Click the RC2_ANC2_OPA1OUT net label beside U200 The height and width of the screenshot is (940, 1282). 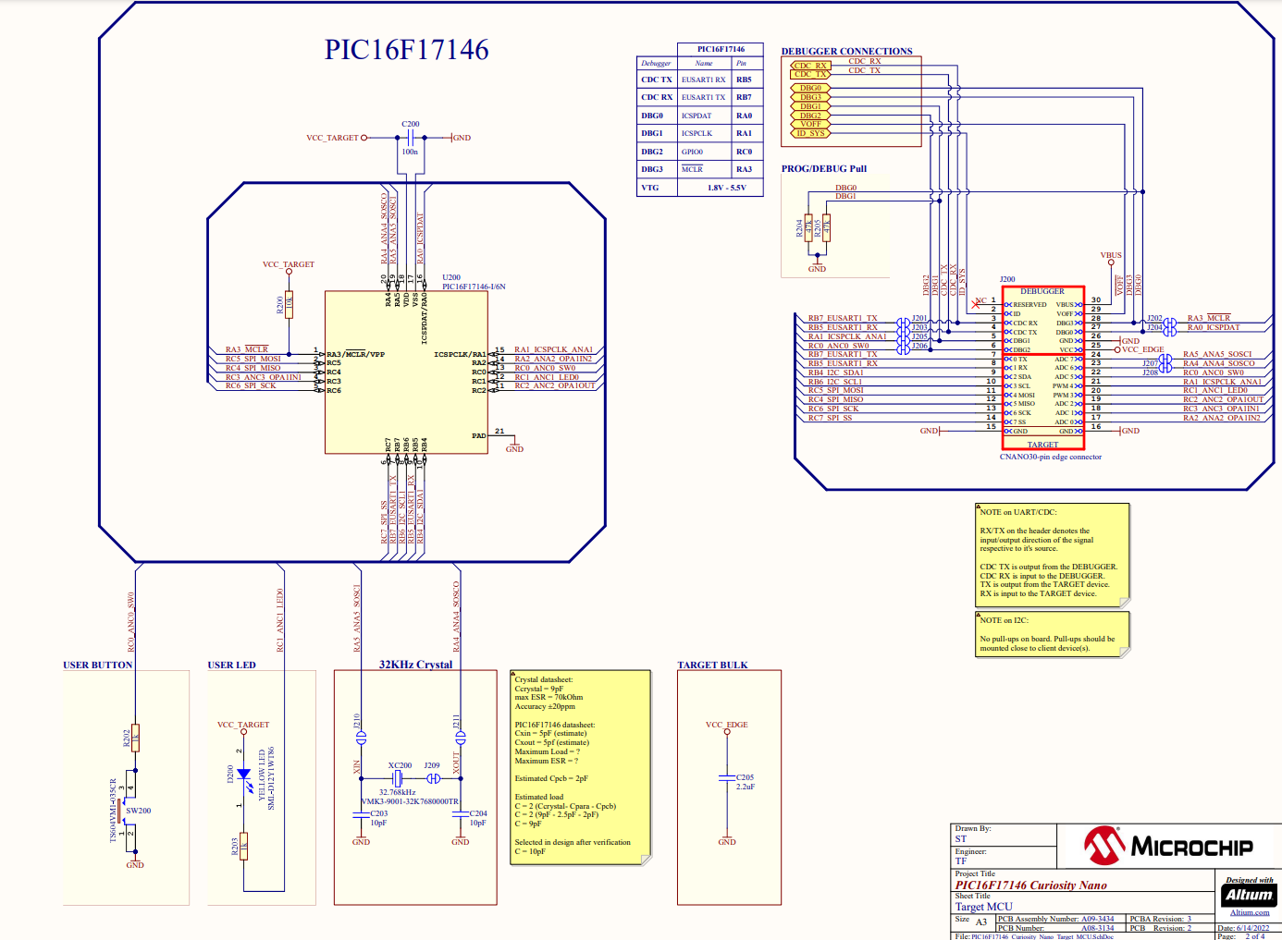point(555,385)
